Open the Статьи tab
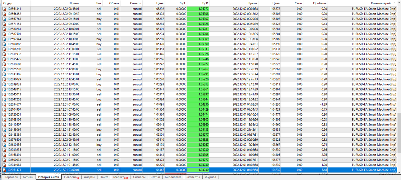 (155, 177)
